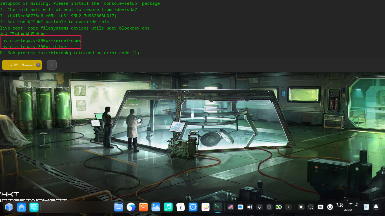
Task: Open the clipboard tray icon
Action: (240, 207)
